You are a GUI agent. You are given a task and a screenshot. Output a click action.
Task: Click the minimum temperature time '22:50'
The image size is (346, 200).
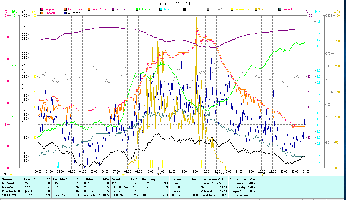coord(28,183)
